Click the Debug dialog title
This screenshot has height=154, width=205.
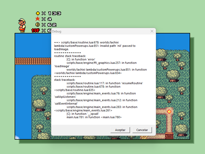pyautogui.click(x=57, y=31)
